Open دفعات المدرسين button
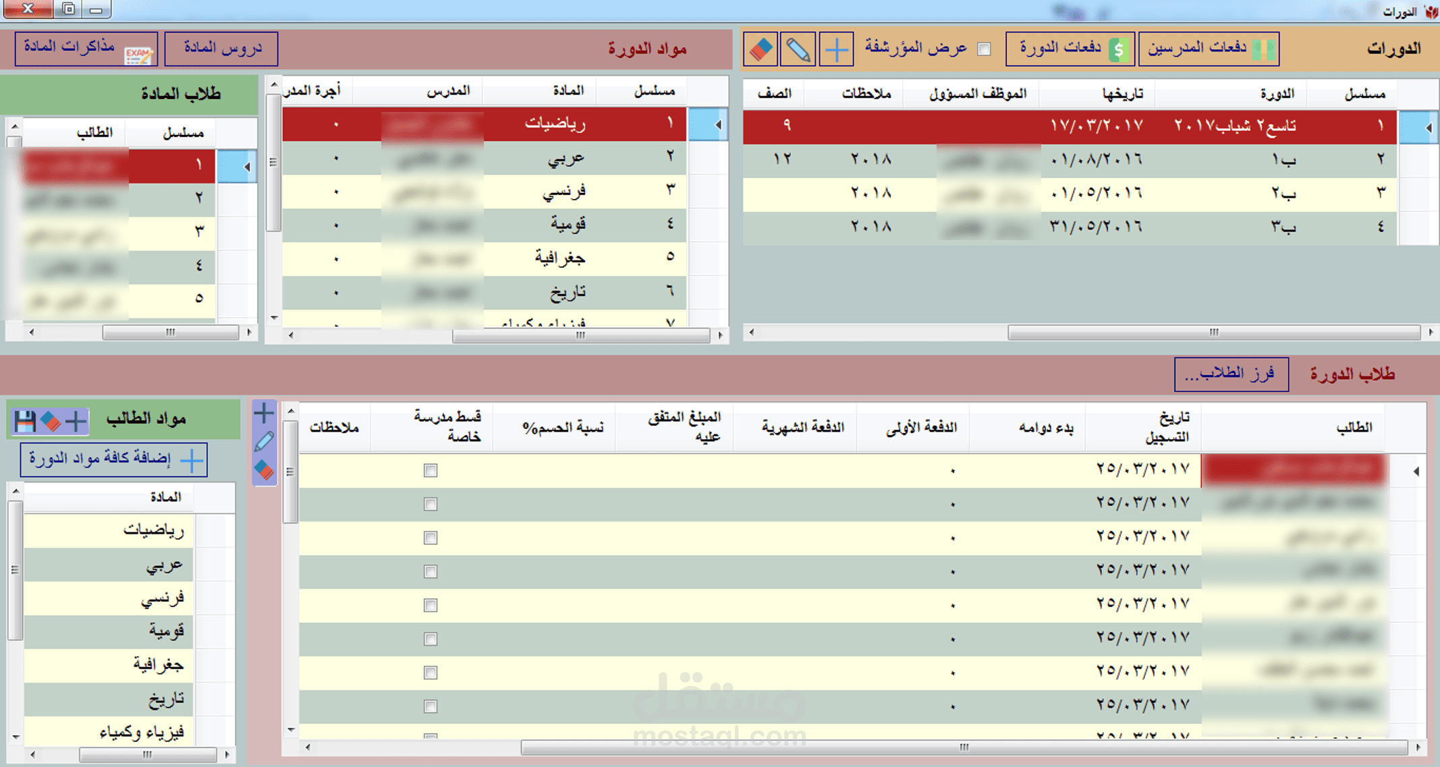The width and height of the screenshot is (1440, 767). [1208, 49]
